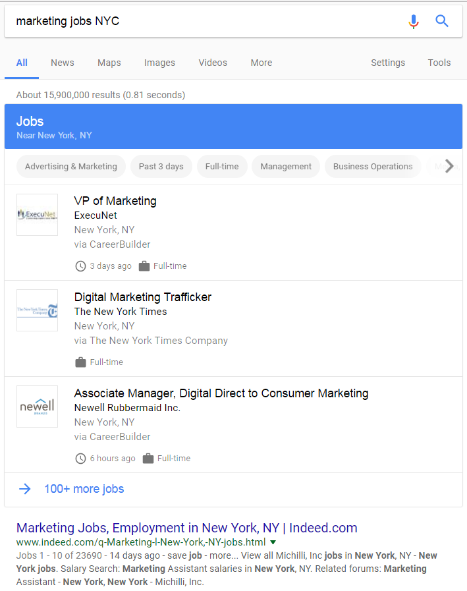
Task: Click the blue magnifying glass search icon
Action: pos(442,21)
